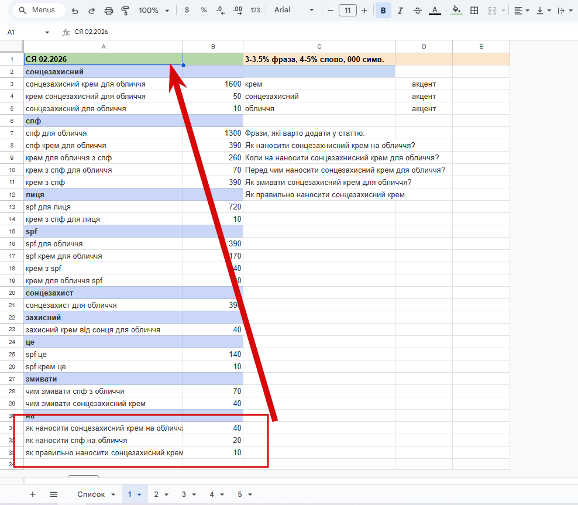Open the fill color picker
The width and height of the screenshot is (578, 505).
456,11
